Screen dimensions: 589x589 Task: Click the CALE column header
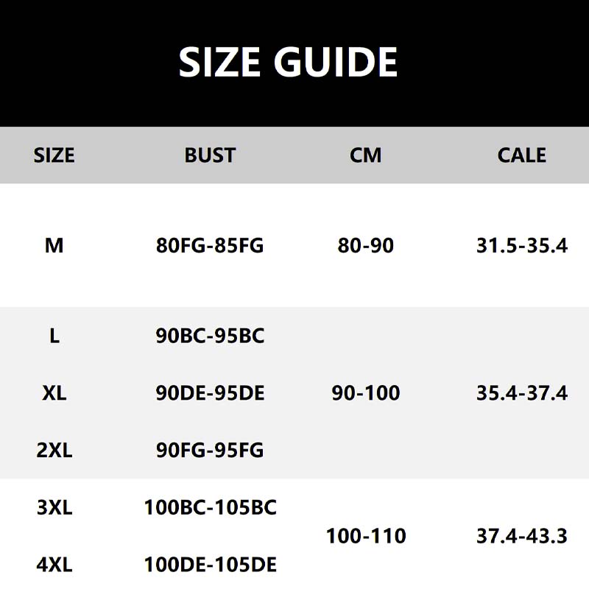click(521, 155)
